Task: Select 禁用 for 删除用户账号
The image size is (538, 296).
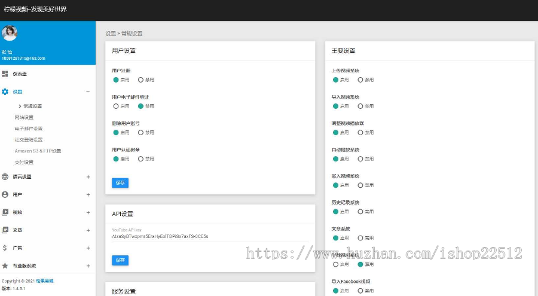Action: pyautogui.click(x=140, y=133)
